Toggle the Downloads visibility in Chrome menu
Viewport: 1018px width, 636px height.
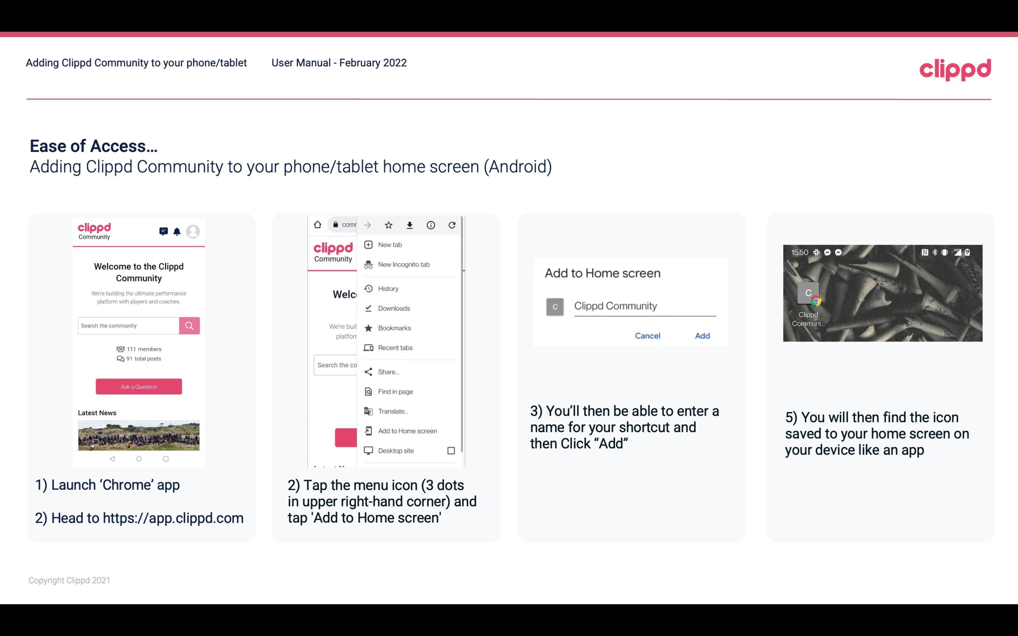coord(393,308)
